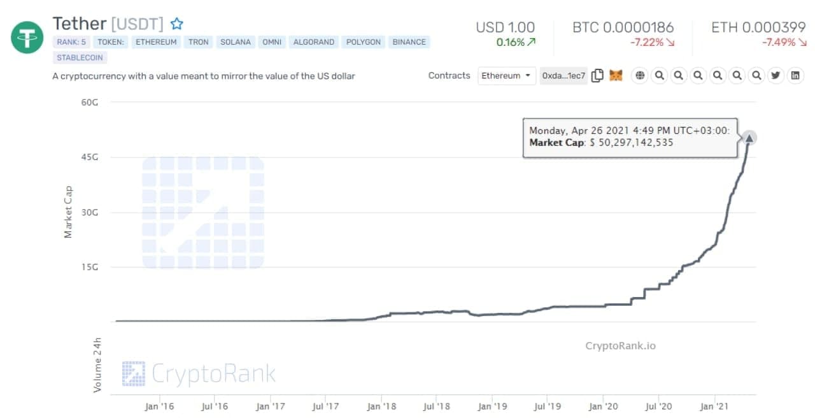The image size is (815, 420).
Task: Click the chart point marker at Apr 2021
Action: click(749, 138)
